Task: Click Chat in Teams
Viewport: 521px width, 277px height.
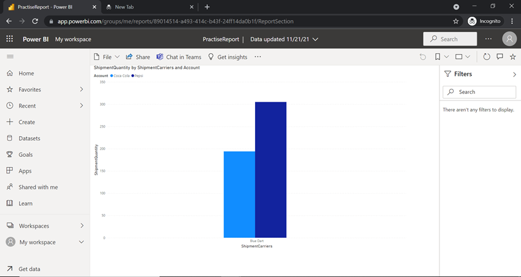Action: [179, 57]
